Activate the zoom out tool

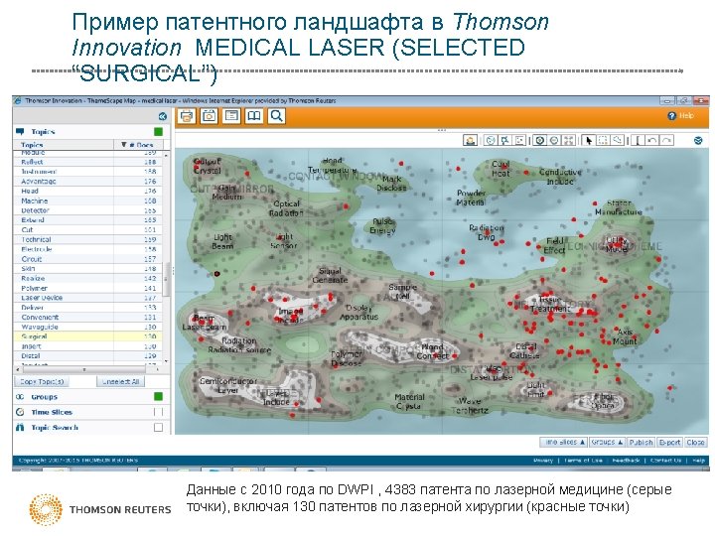tap(554, 140)
